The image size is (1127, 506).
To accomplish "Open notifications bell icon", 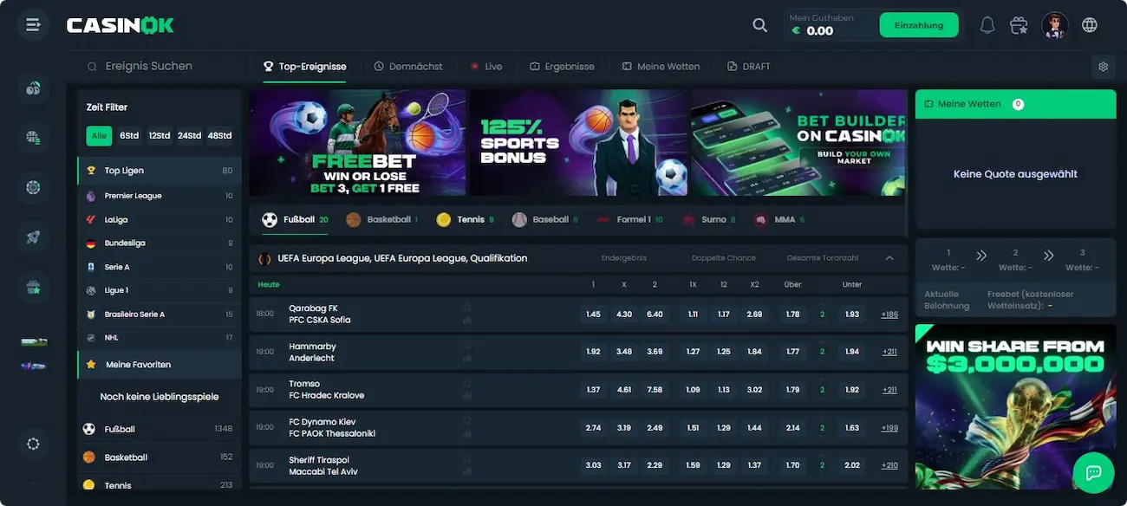I will tap(987, 25).
